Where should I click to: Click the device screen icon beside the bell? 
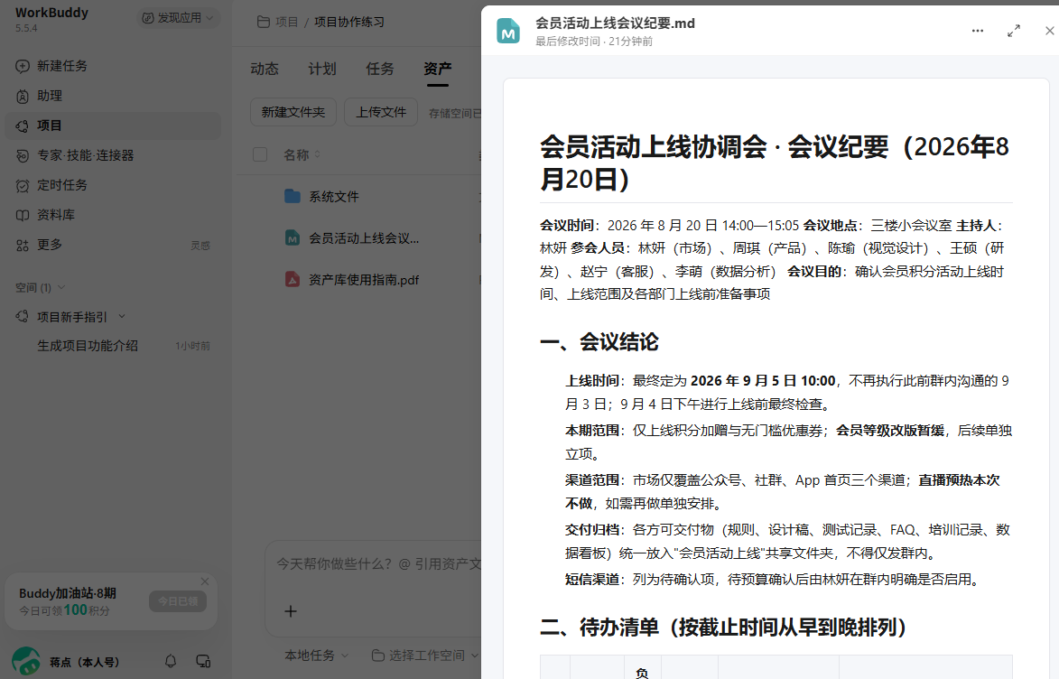tap(202, 662)
